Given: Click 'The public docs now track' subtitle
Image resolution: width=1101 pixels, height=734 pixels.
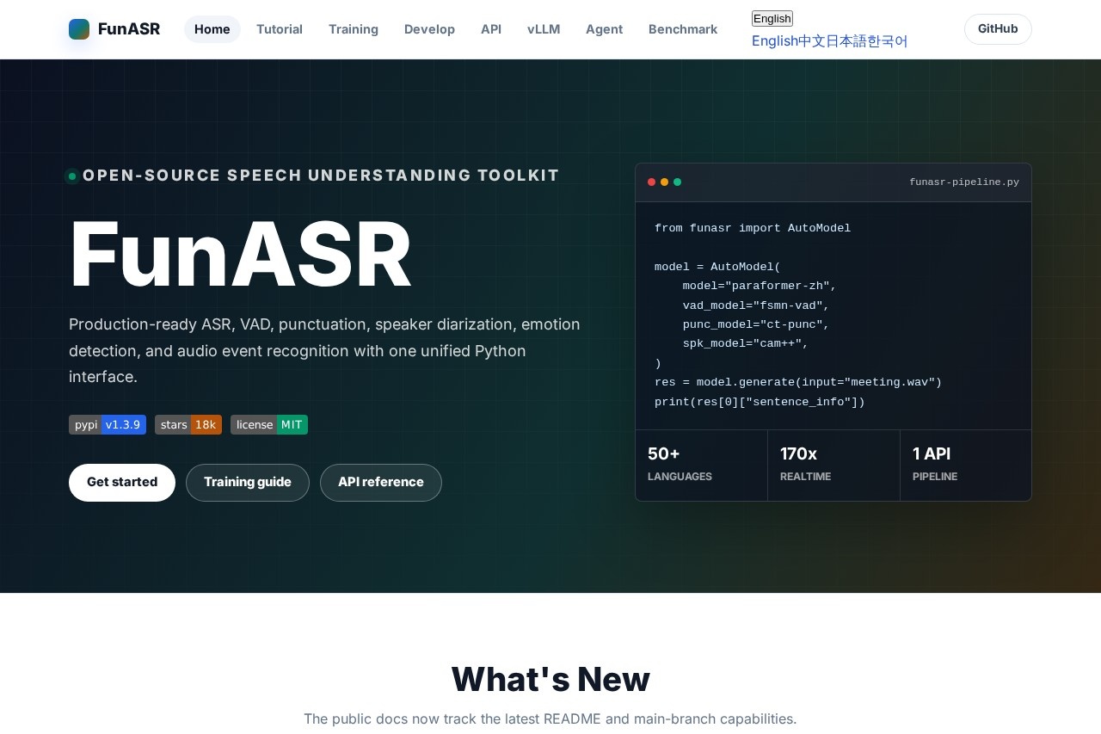Looking at the screenshot, I should coord(550,719).
